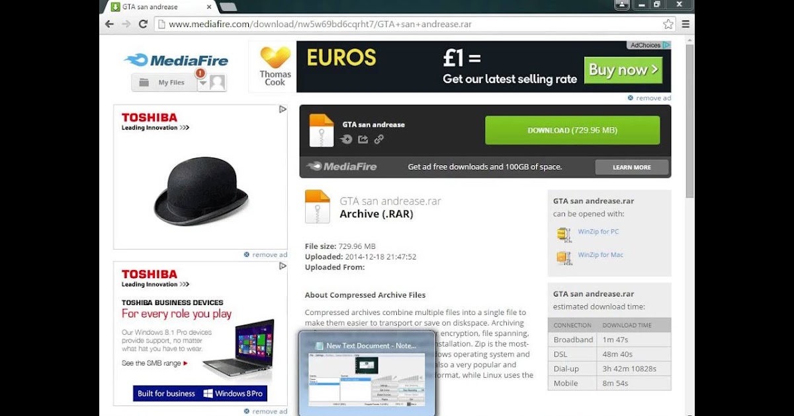Copy link using the chain icon
The width and height of the screenshot is (794, 416).
[x=379, y=139]
